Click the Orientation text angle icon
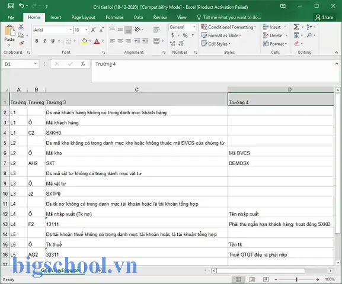The height and width of the screenshot is (284, 342). (x=138, y=30)
